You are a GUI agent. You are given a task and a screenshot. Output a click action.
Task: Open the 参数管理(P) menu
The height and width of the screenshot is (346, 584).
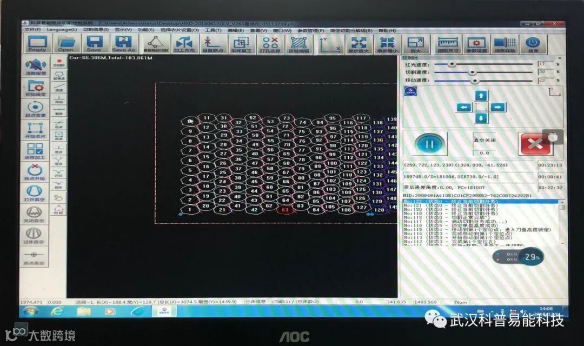coord(310,30)
